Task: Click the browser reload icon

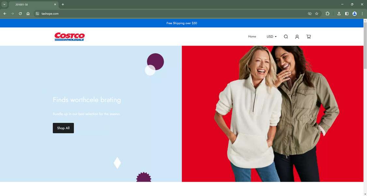Action: point(20,14)
